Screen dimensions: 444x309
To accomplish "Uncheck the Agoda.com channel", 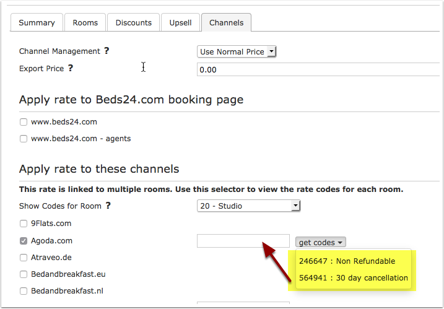I will tap(24, 241).
